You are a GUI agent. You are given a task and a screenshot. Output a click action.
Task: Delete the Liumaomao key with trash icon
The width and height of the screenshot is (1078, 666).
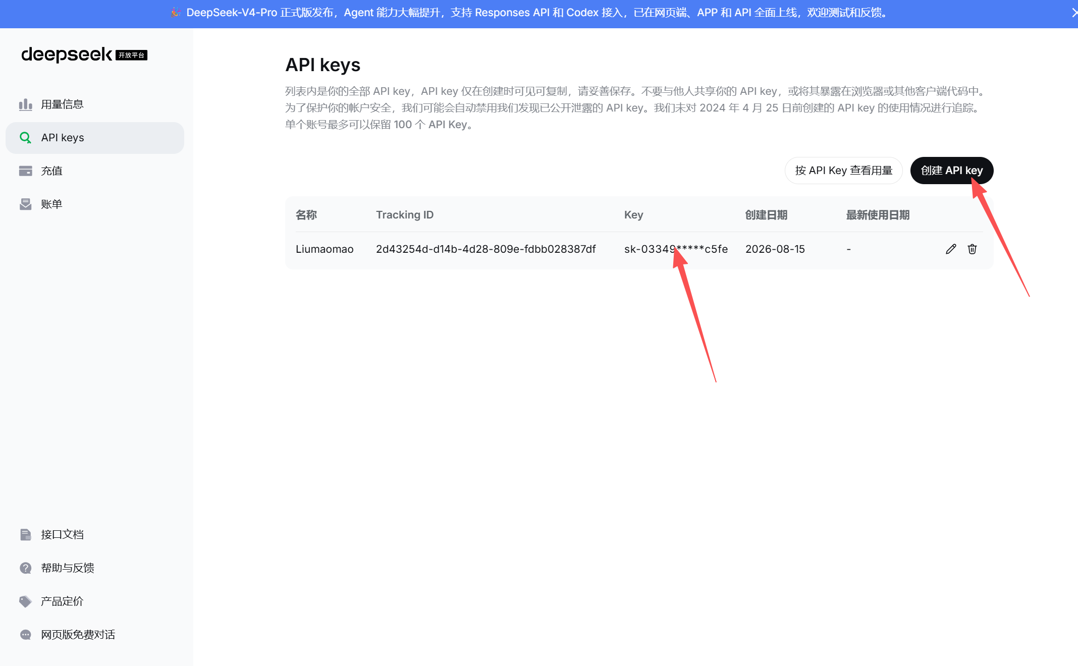pyautogui.click(x=972, y=249)
